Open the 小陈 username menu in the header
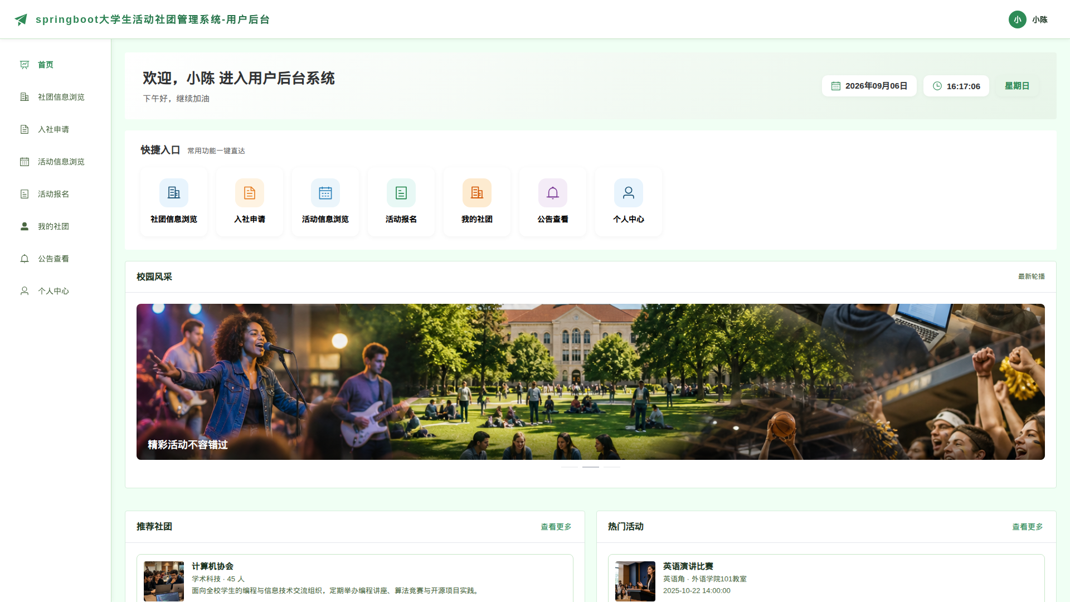The width and height of the screenshot is (1070, 602). click(1040, 20)
